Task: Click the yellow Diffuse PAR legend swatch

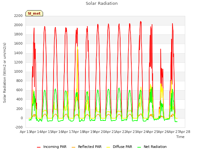Action: [108, 147]
